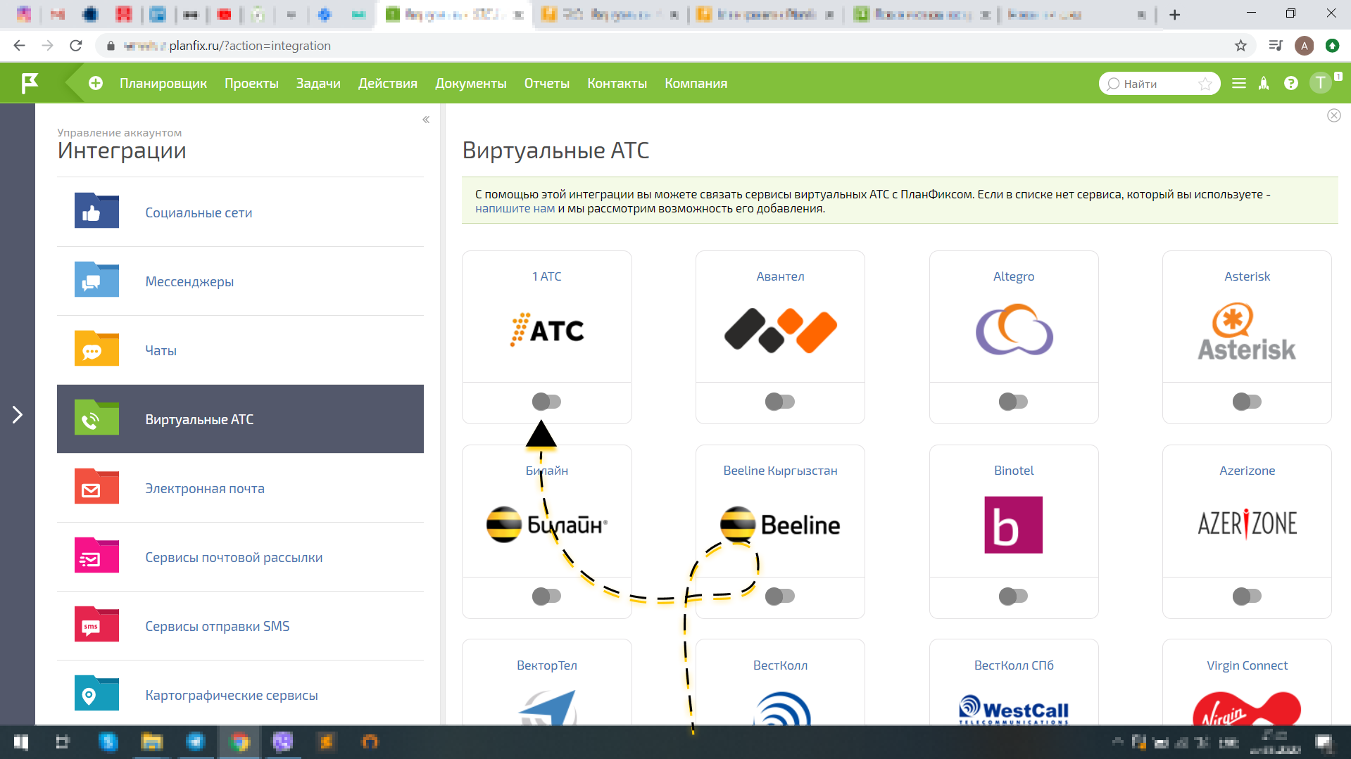This screenshot has width=1351, height=759.
Task: Open the Электронная почта integration category
Action: pyautogui.click(x=204, y=488)
